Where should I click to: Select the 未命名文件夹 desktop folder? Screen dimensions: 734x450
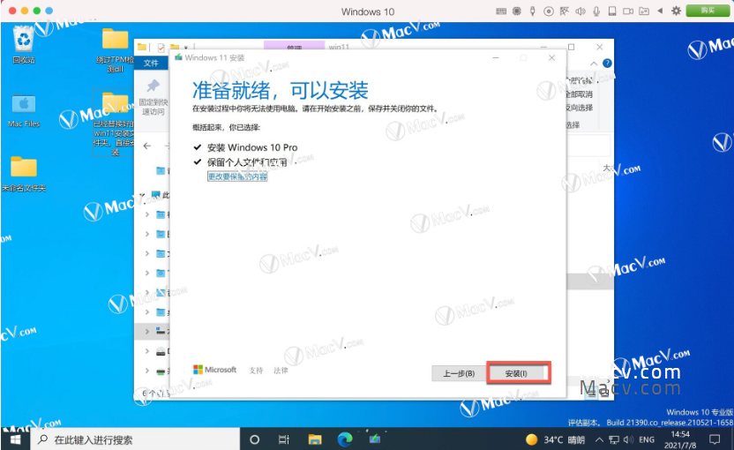[x=24, y=173]
